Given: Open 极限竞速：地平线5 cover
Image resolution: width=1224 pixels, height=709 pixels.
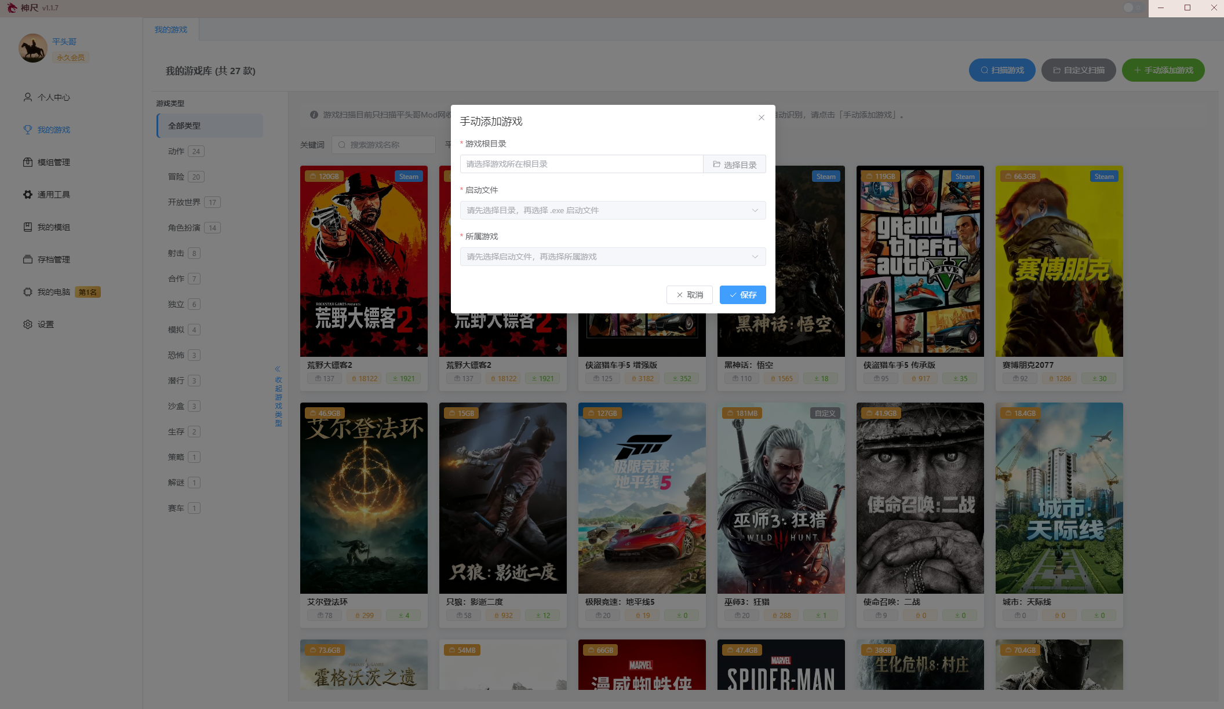Looking at the screenshot, I should point(642,498).
